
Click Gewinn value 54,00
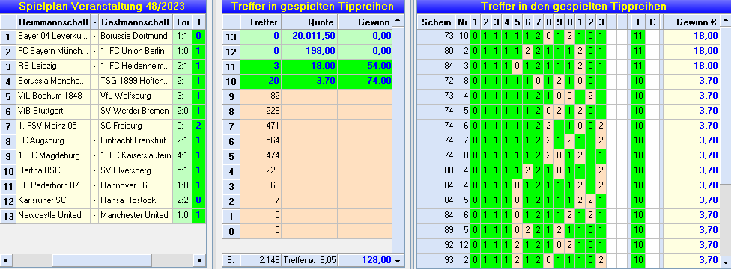pyautogui.click(x=365, y=66)
